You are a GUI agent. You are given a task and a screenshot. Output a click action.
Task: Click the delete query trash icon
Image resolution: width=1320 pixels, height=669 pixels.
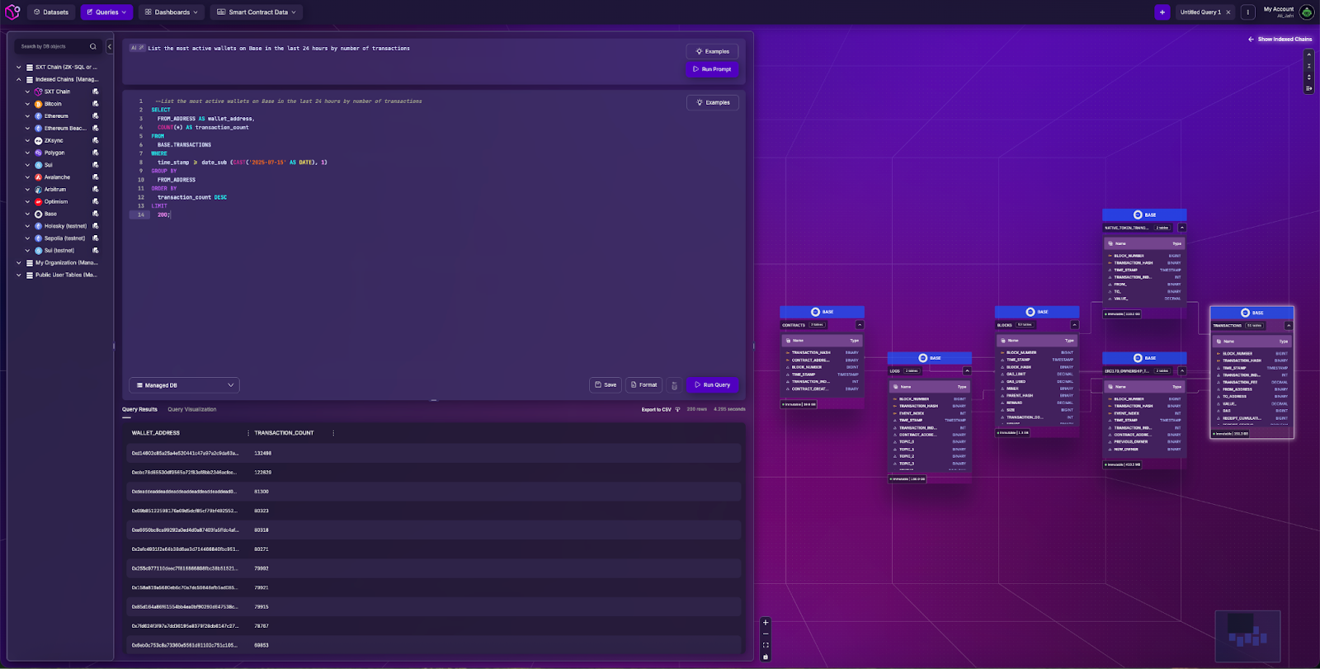(674, 385)
